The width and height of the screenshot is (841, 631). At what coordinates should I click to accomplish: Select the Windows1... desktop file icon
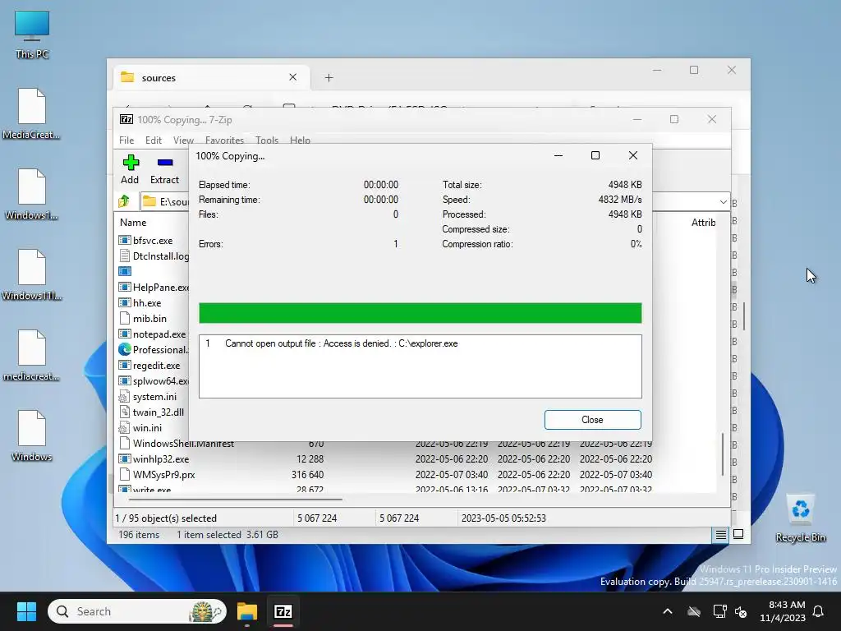coord(32,194)
